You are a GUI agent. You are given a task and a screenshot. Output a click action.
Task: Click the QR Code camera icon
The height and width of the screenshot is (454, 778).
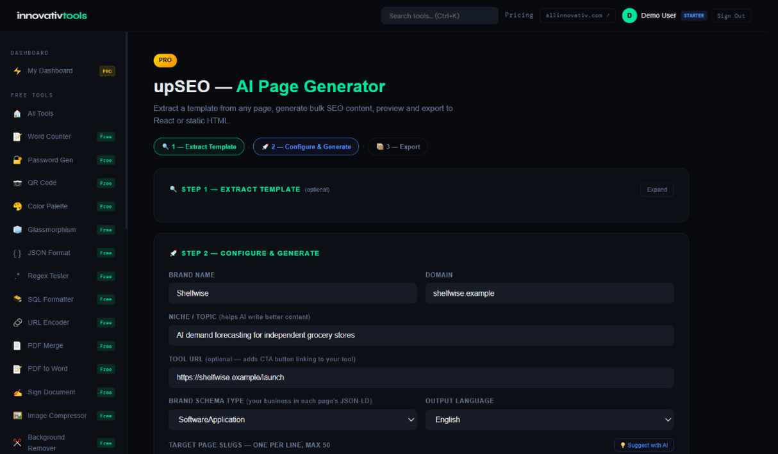tap(17, 183)
